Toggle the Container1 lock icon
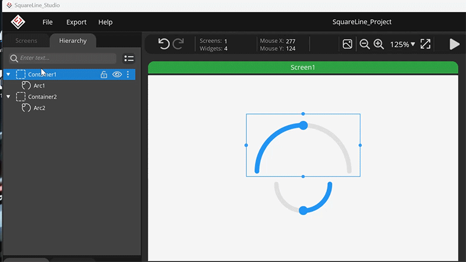 (x=104, y=74)
